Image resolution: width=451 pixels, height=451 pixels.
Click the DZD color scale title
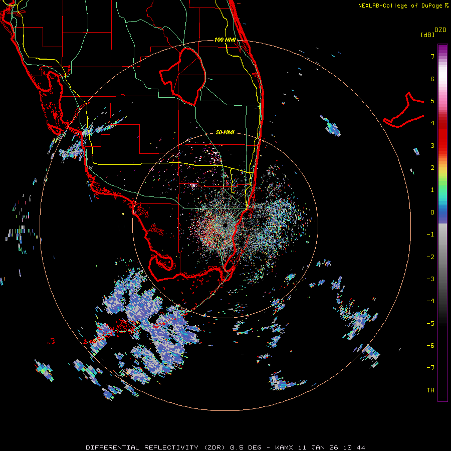(440, 30)
